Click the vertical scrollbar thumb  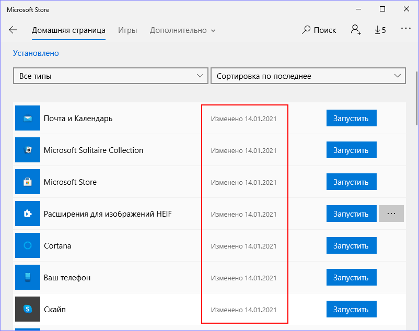point(417,98)
